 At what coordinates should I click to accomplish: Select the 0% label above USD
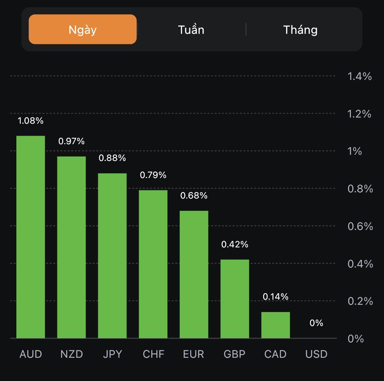click(316, 323)
